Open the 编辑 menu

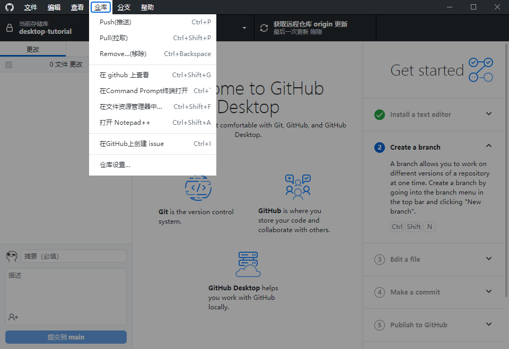(54, 7)
